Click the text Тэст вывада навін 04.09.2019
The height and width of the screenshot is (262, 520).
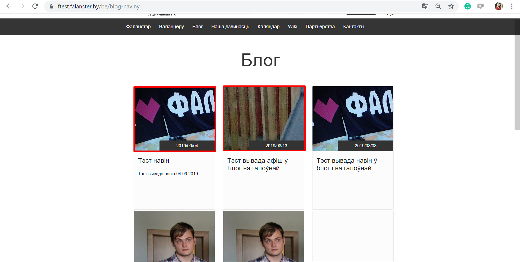point(168,174)
